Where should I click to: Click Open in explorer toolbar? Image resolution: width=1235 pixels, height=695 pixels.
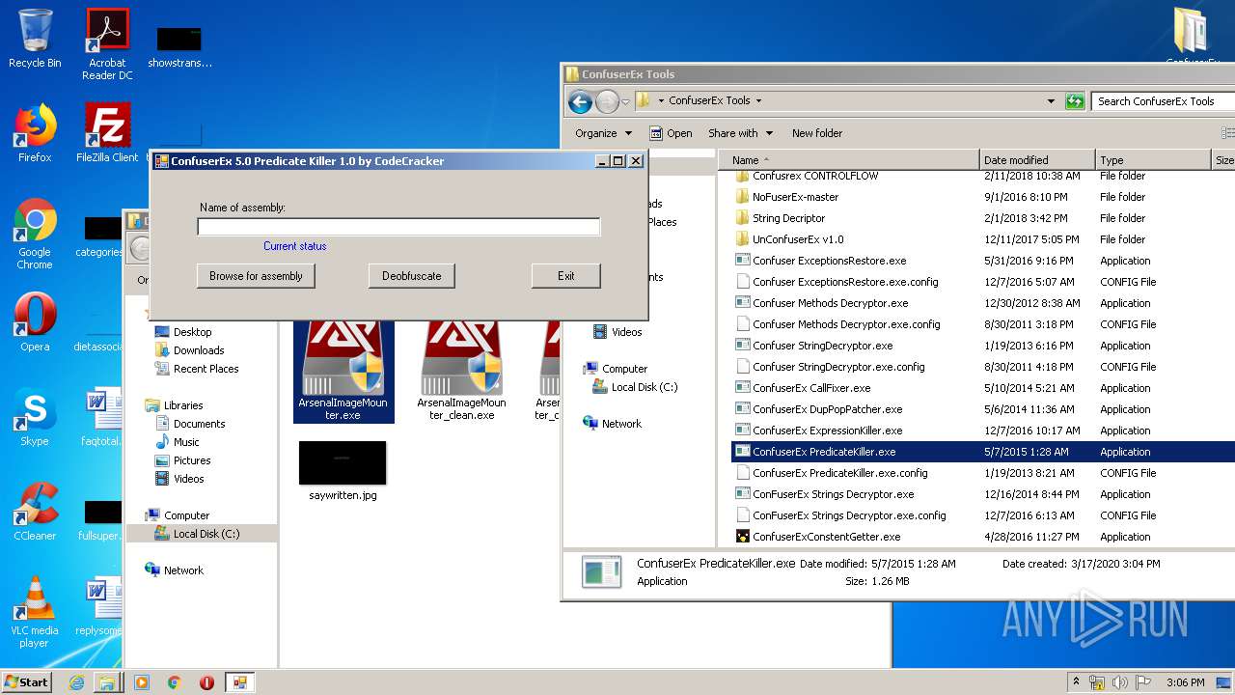pos(671,133)
